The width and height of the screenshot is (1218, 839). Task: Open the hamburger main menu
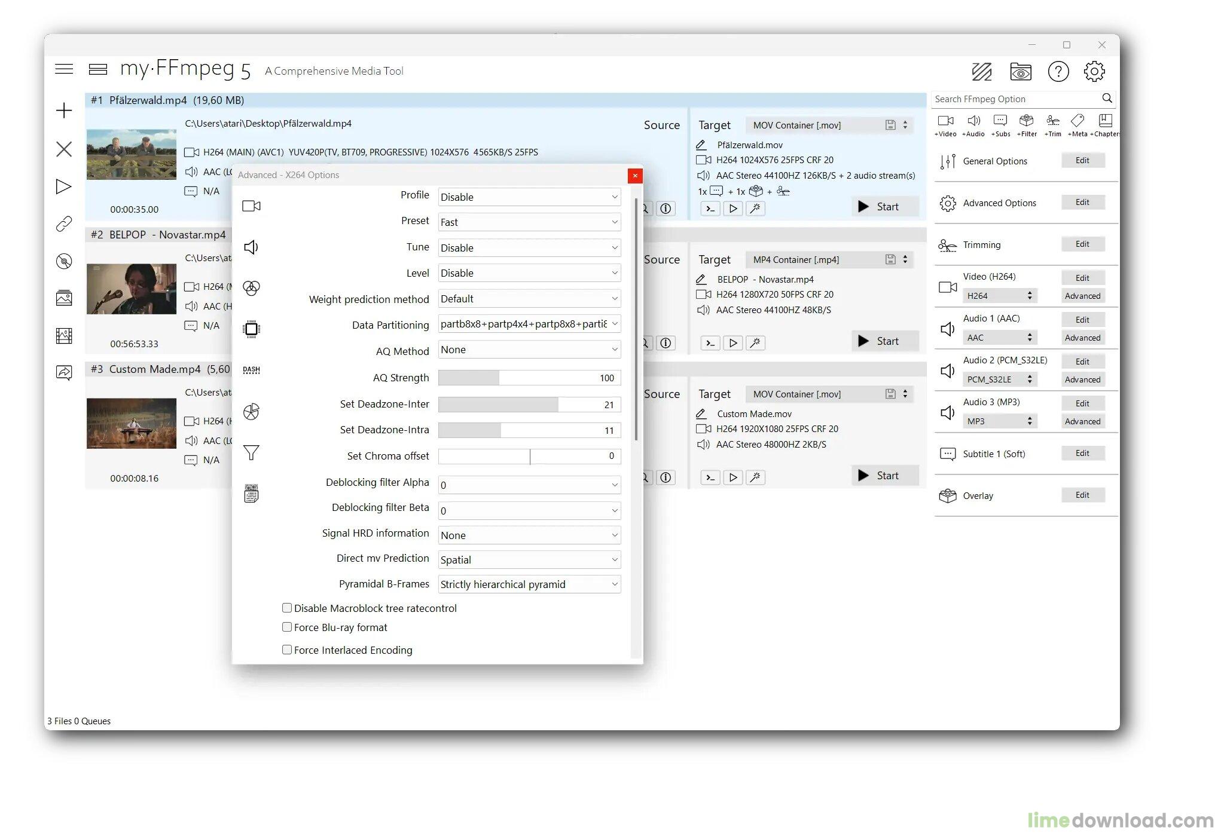pos(64,69)
